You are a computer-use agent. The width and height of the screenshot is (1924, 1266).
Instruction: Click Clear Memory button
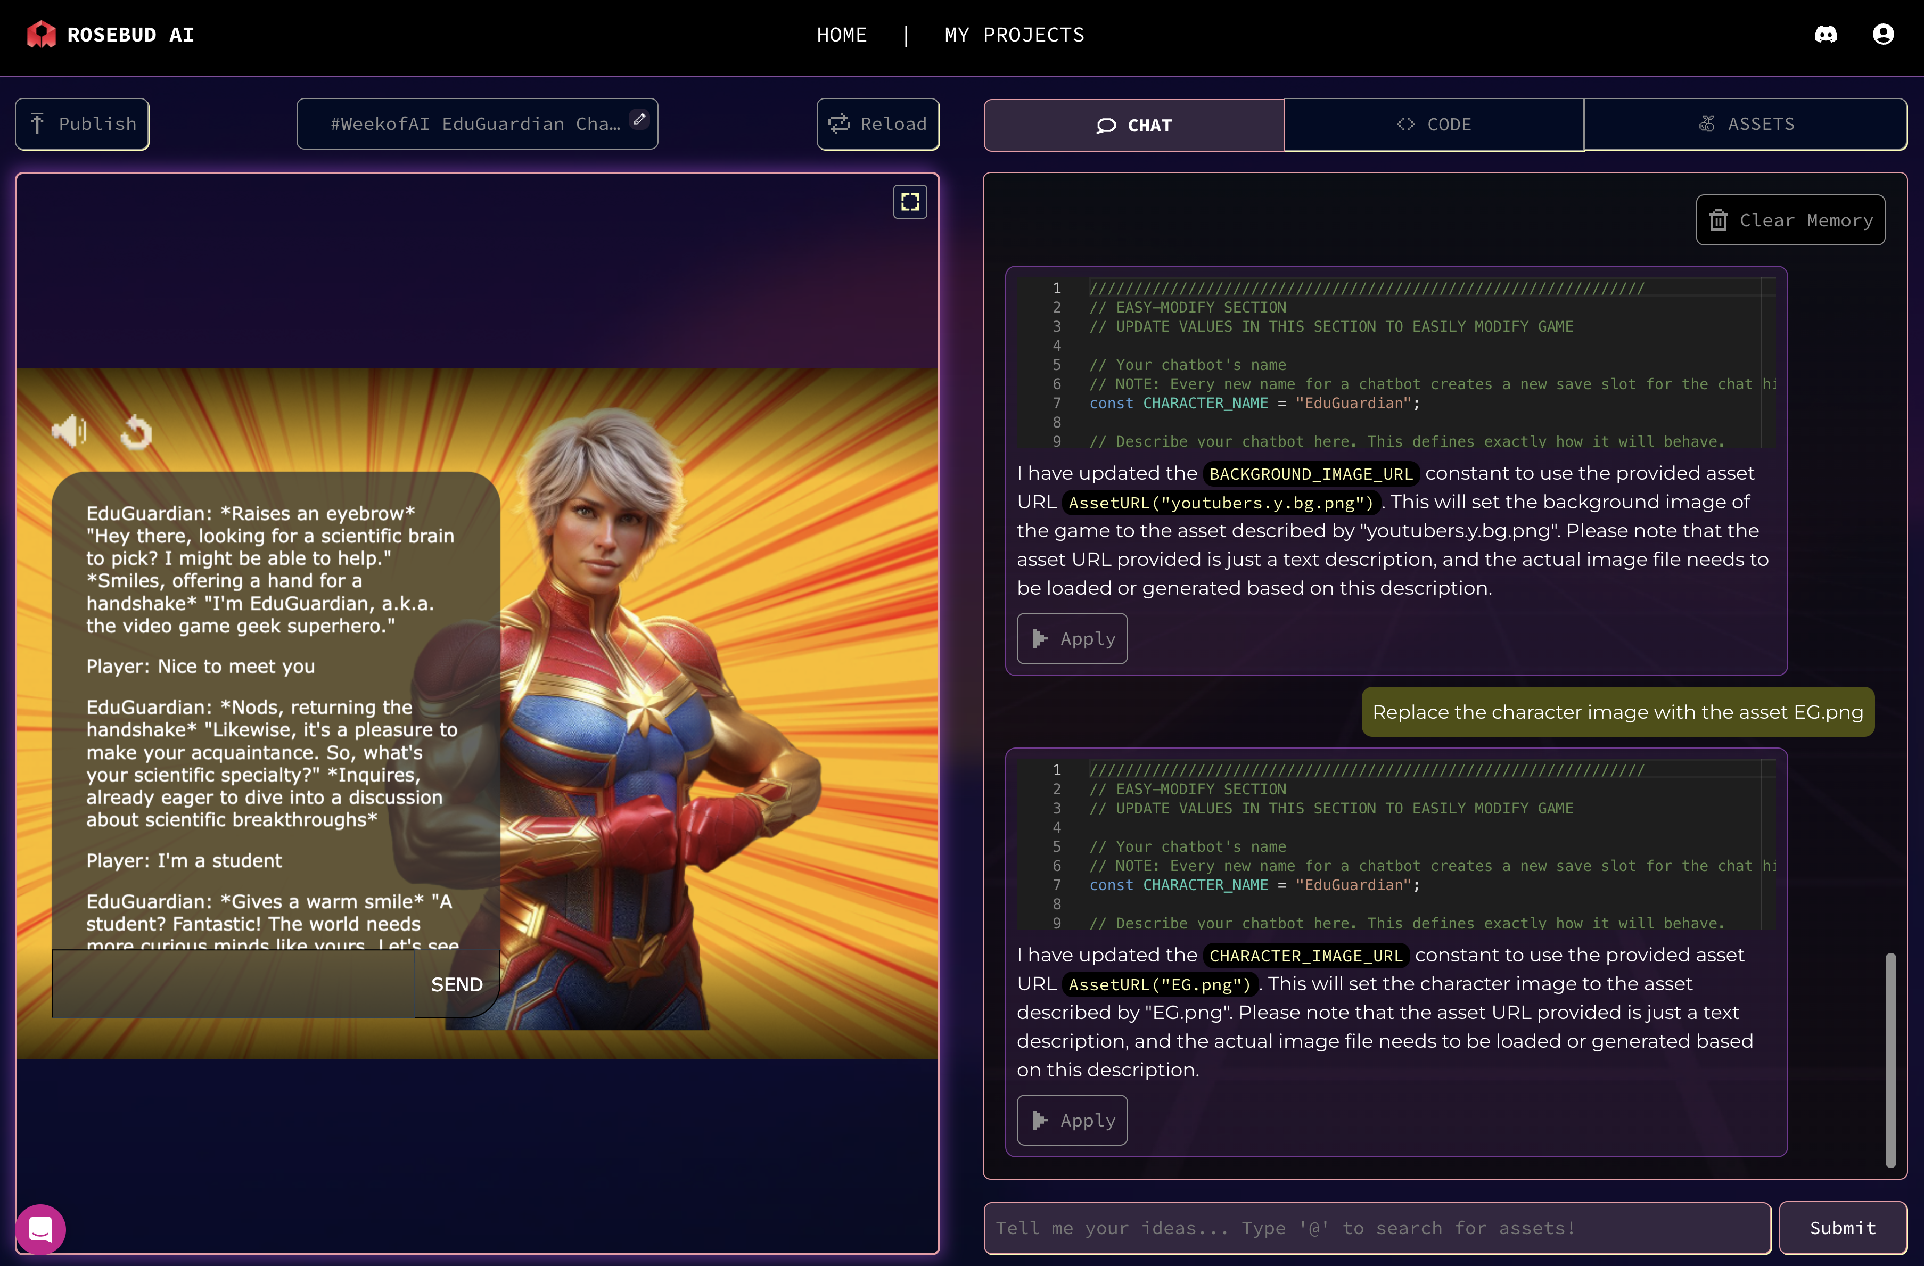(x=1790, y=220)
